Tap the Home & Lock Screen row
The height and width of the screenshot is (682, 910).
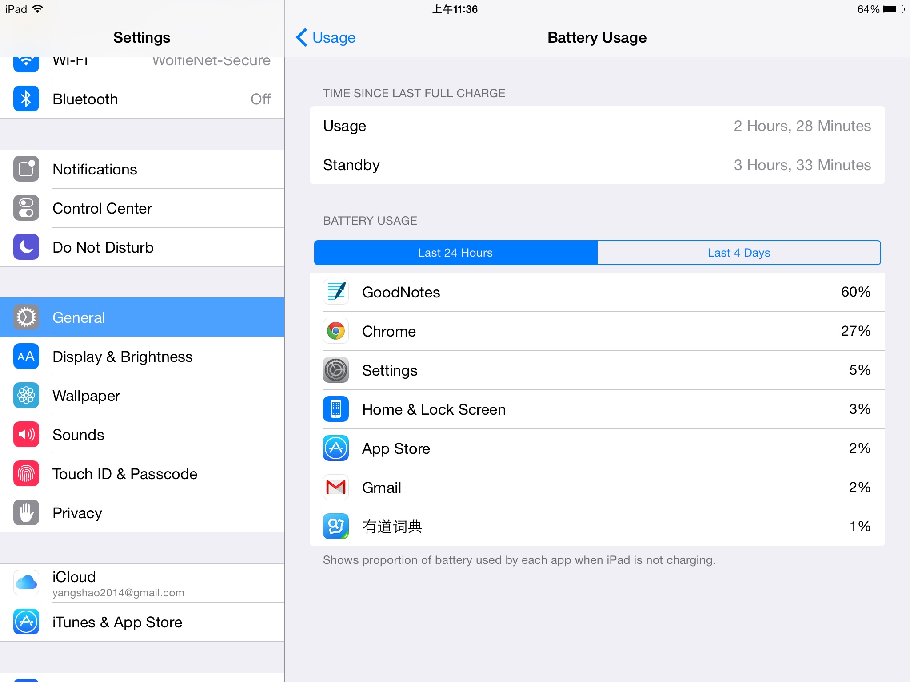[x=597, y=409]
